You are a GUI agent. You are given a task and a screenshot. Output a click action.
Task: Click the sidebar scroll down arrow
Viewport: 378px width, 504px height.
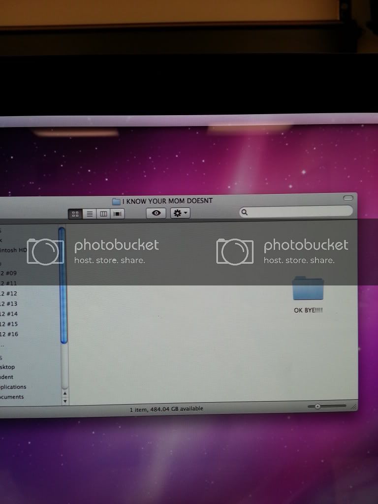click(x=65, y=401)
